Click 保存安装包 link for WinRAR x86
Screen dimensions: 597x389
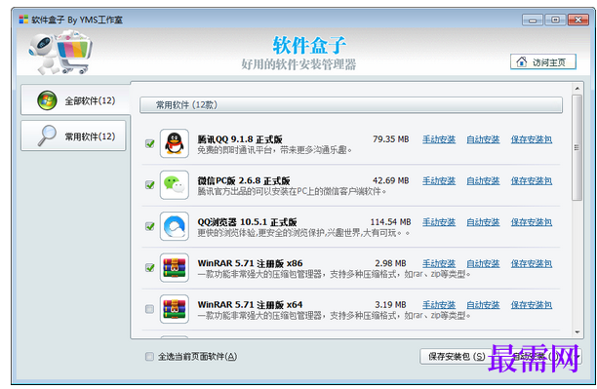(x=532, y=263)
